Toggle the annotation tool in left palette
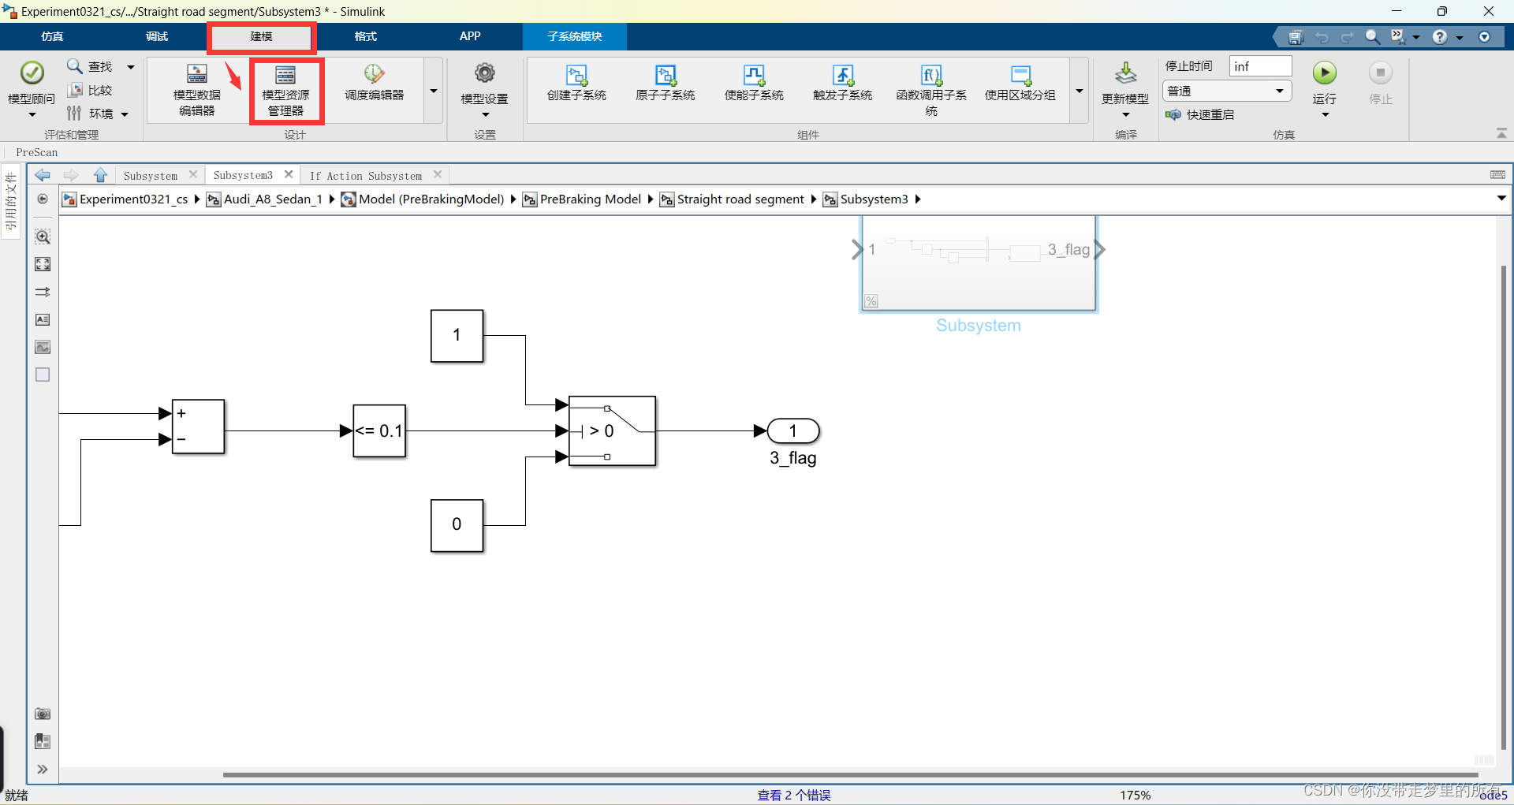The height and width of the screenshot is (805, 1514). click(x=42, y=319)
